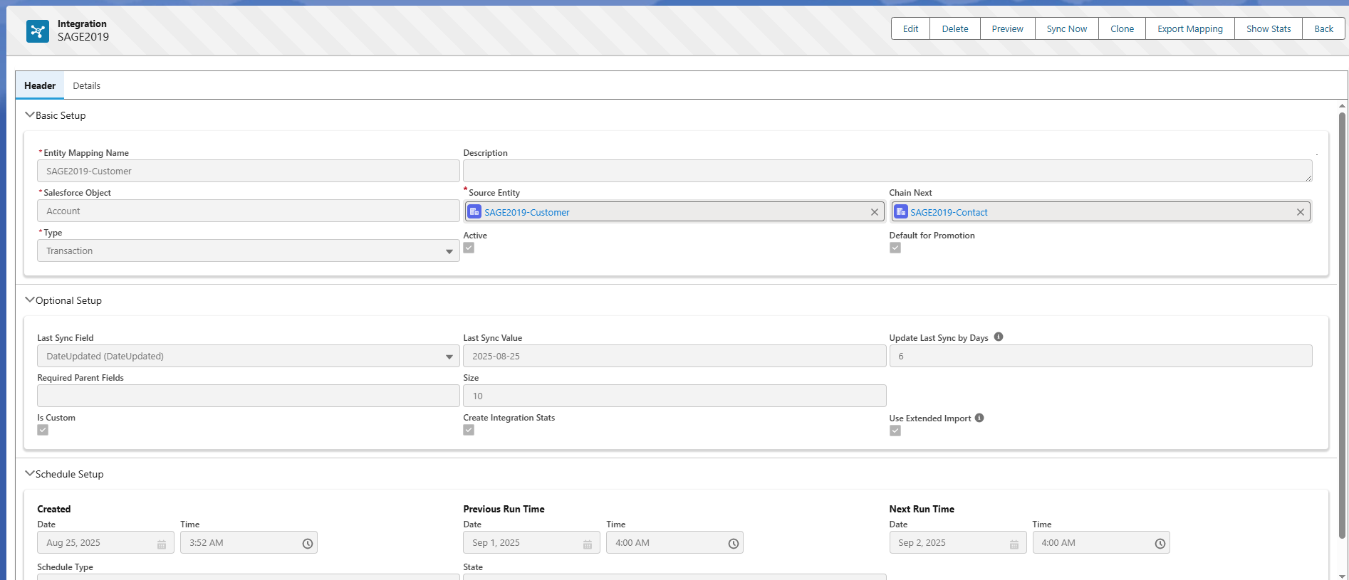Screen dimensions: 1349x580
Task: Open the Last Sync Field dropdown
Action: coord(248,356)
